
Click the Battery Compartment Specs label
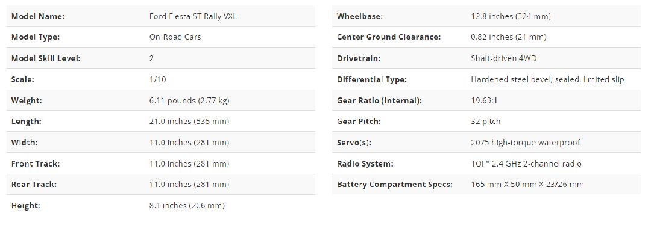click(x=394, y=184)
